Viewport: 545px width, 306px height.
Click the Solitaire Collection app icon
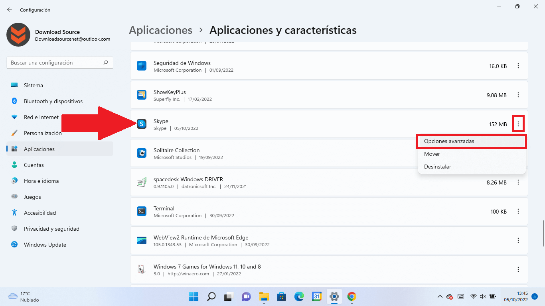point(142,153)
